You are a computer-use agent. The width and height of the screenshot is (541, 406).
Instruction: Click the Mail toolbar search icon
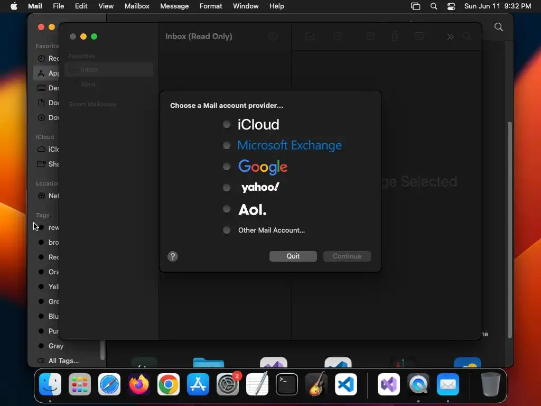click(467, 36)
